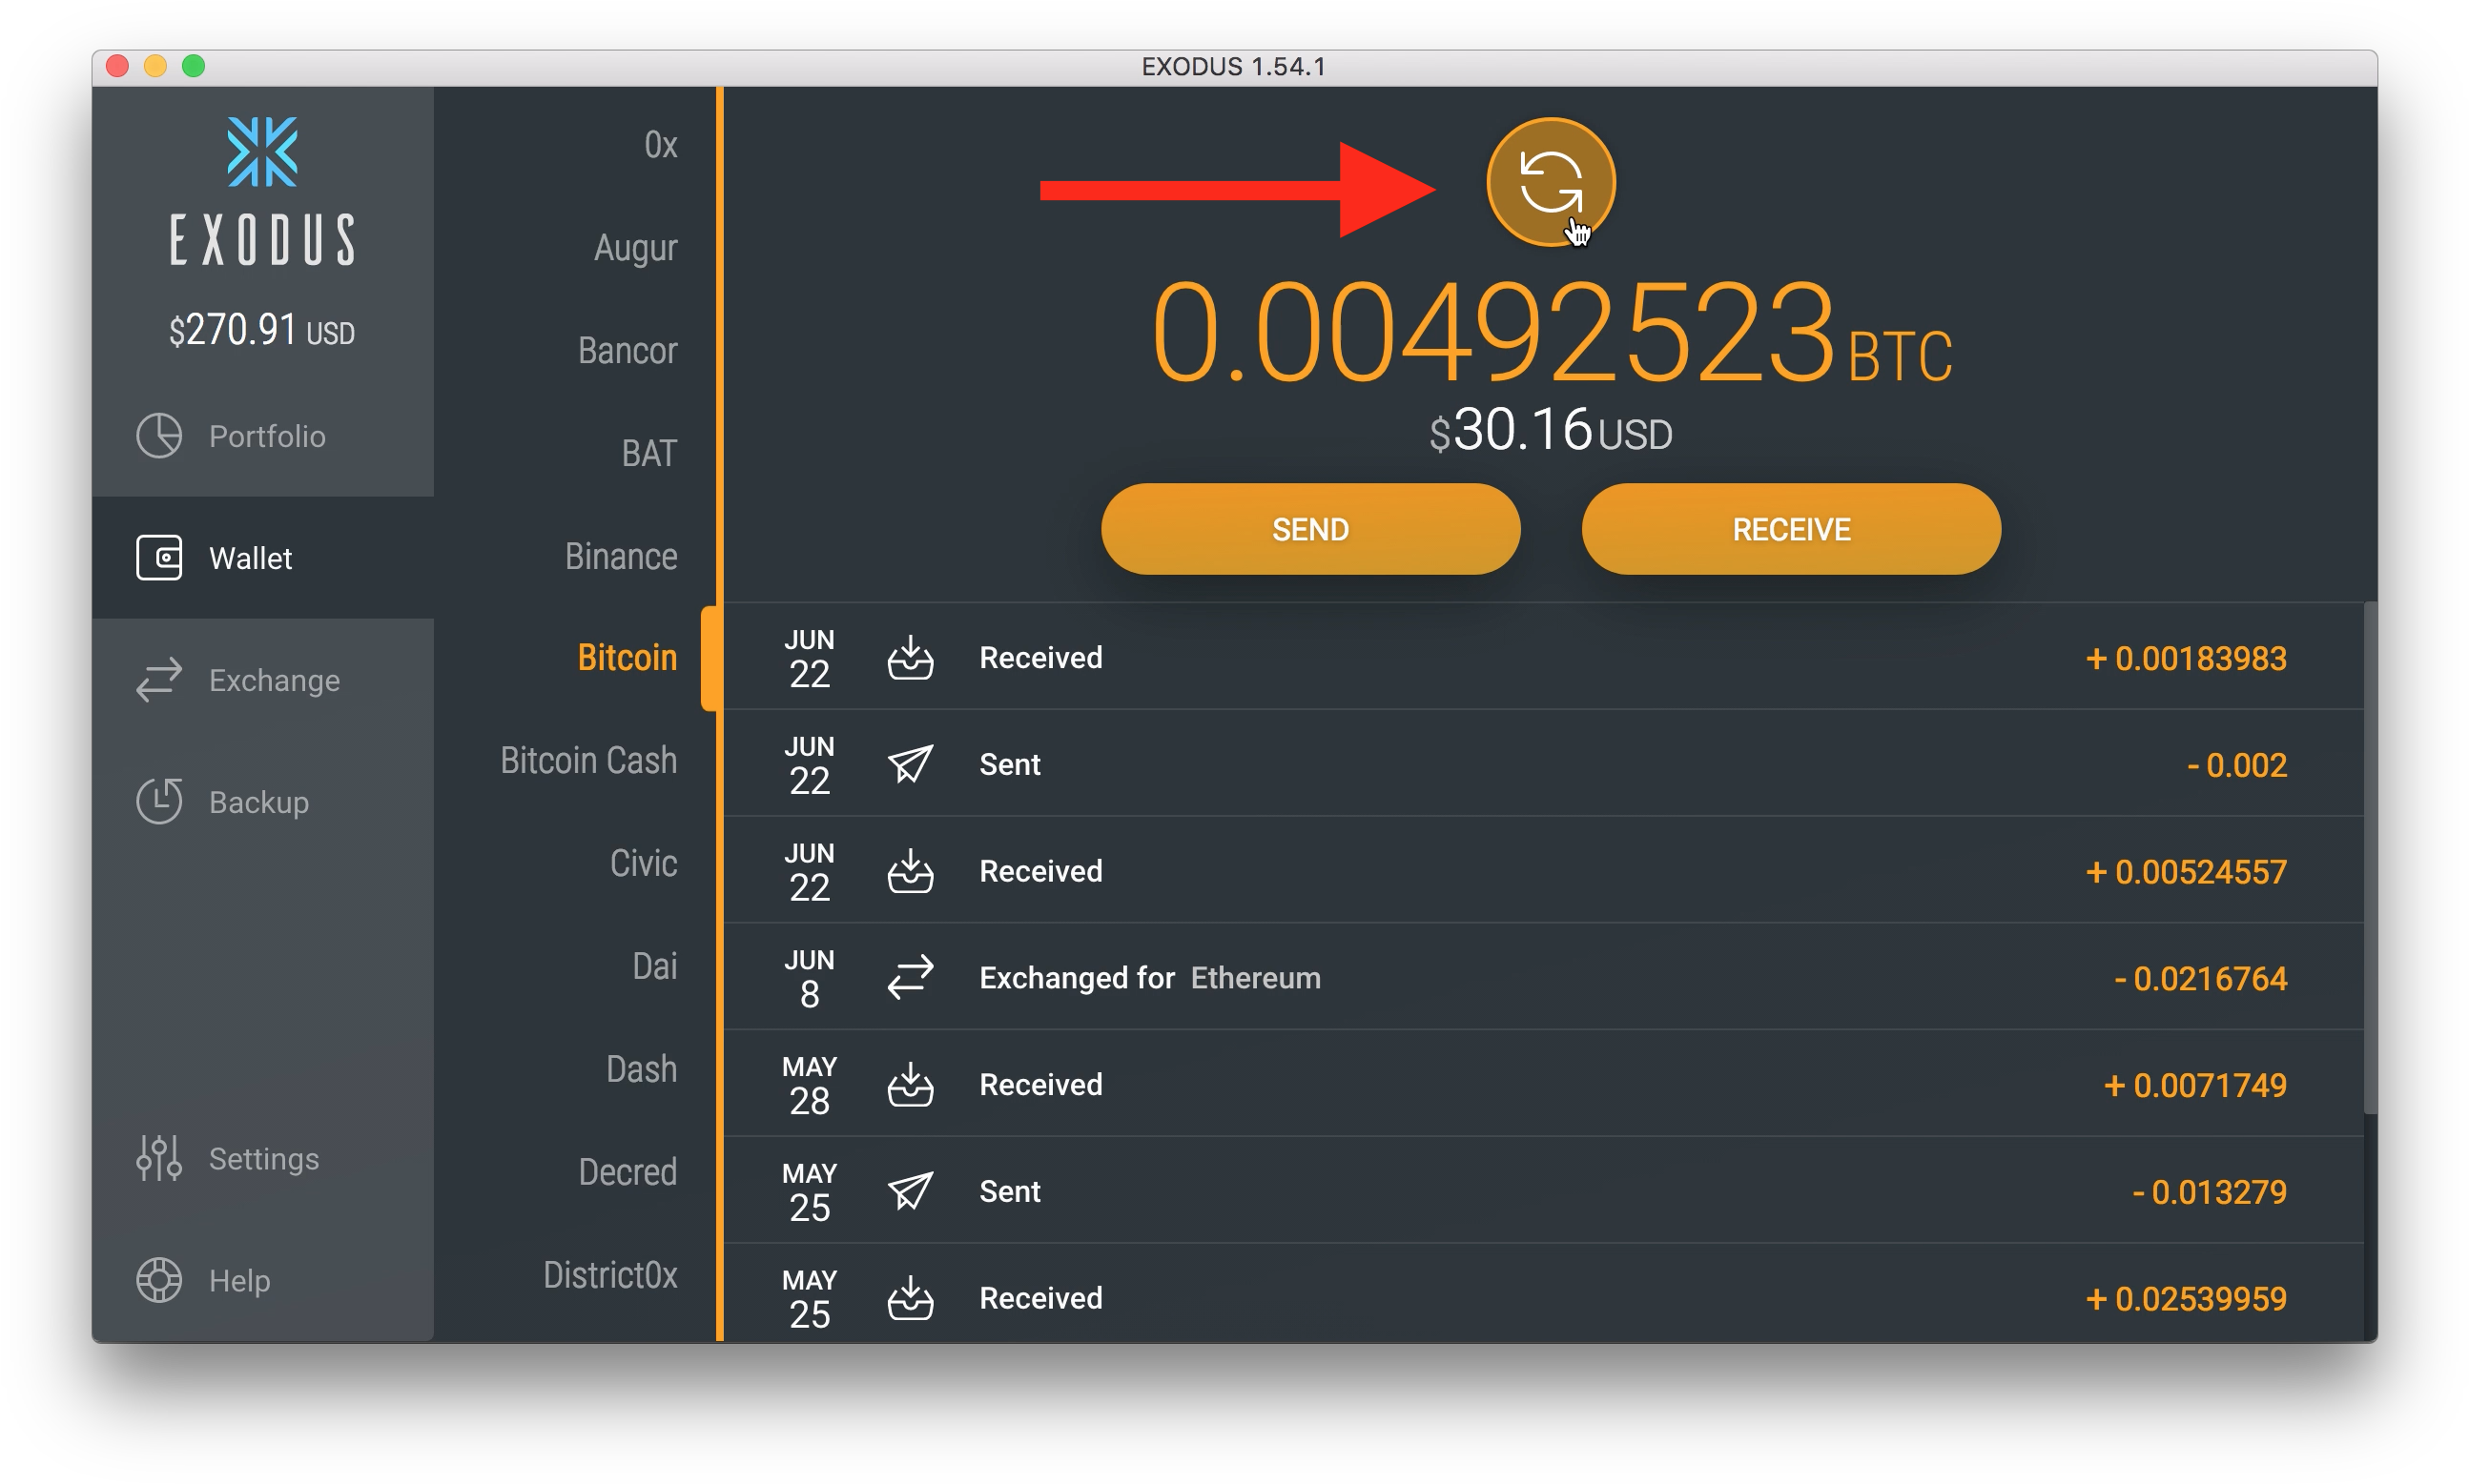Click received icon for + 0.00524557

pyautogui.click(x=911, y=871)
